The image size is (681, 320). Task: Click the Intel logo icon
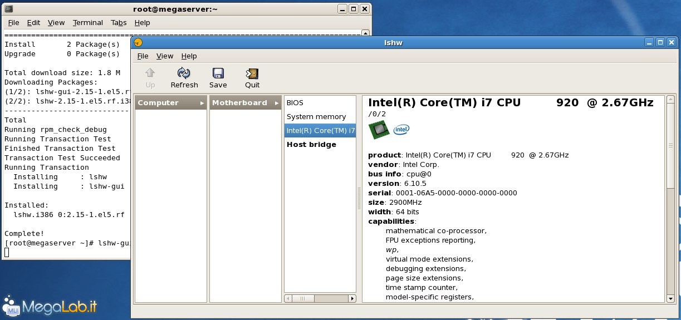click(x=401, y=130)
